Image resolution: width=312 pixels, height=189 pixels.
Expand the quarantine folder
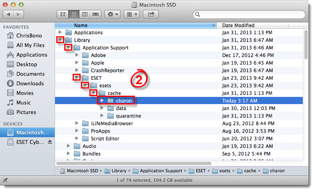pos(102,116)
